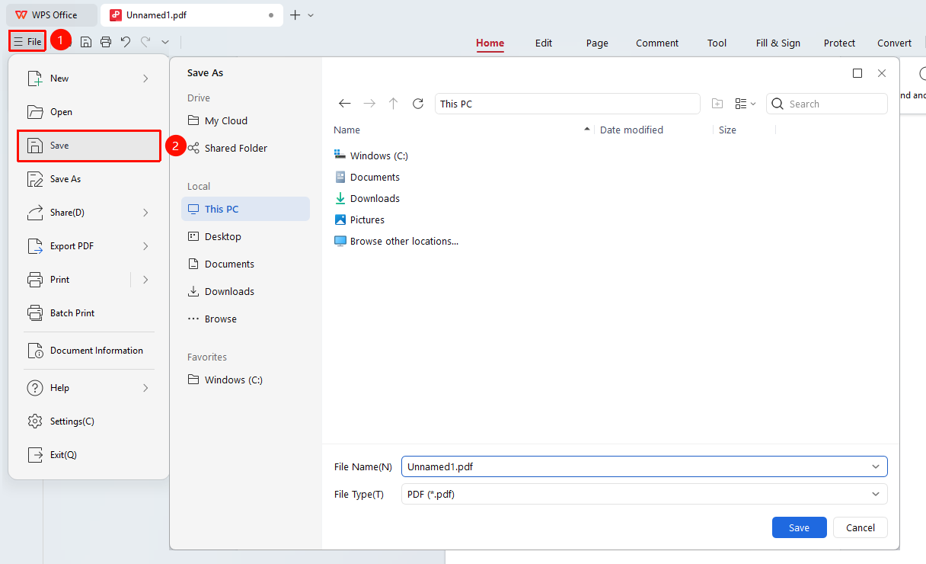The height and width of the screenshot is (564, 926).
Task: Expand the File Name dropdown arrow
Action: coord(876,466)
